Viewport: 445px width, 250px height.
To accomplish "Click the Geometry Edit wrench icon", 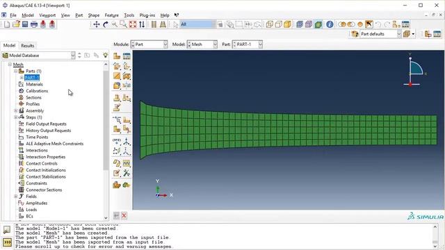I will 127,173.
